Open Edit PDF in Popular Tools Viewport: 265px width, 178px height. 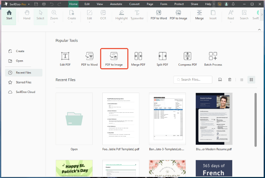pos(65,59)
